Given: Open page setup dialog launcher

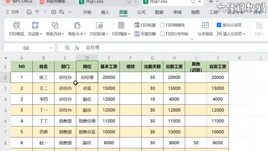Looking at the screenshot, I should [192, 39].
